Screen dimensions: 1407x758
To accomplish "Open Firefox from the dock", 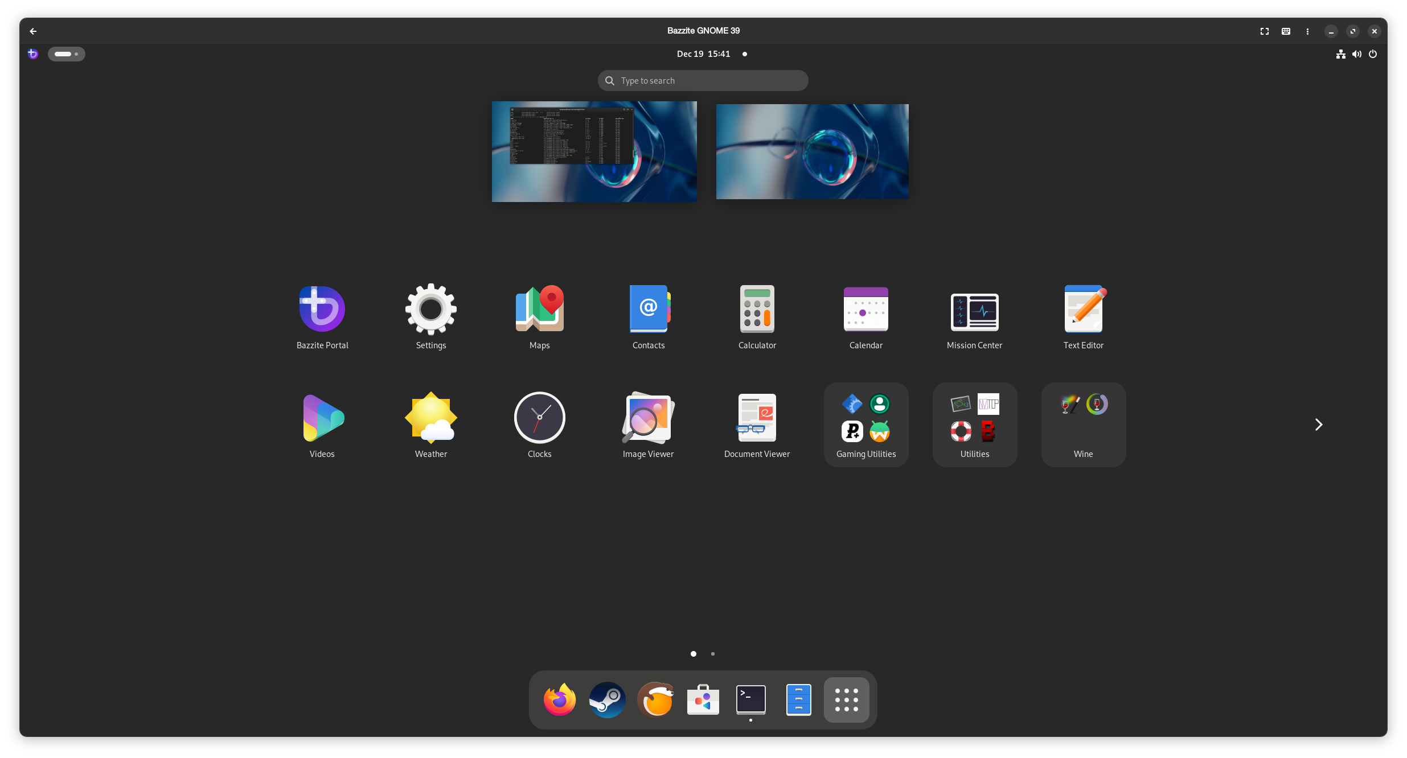I will coord(559,699).
